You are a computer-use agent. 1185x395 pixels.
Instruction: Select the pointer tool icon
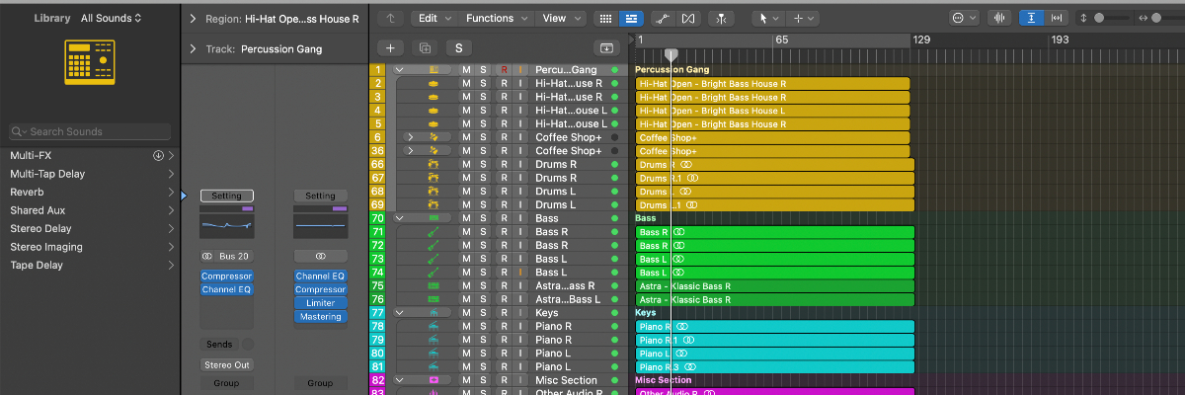[x=766, y=18]
